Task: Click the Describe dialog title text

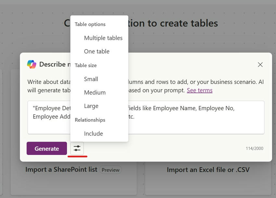Action: point(52,64)
